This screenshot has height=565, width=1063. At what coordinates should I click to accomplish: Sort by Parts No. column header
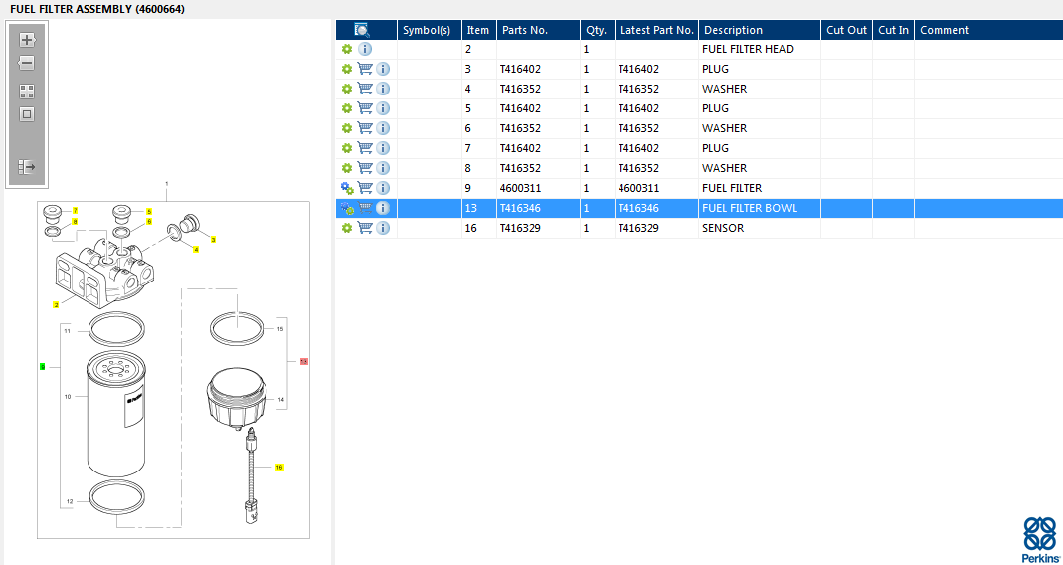(525, 30)
